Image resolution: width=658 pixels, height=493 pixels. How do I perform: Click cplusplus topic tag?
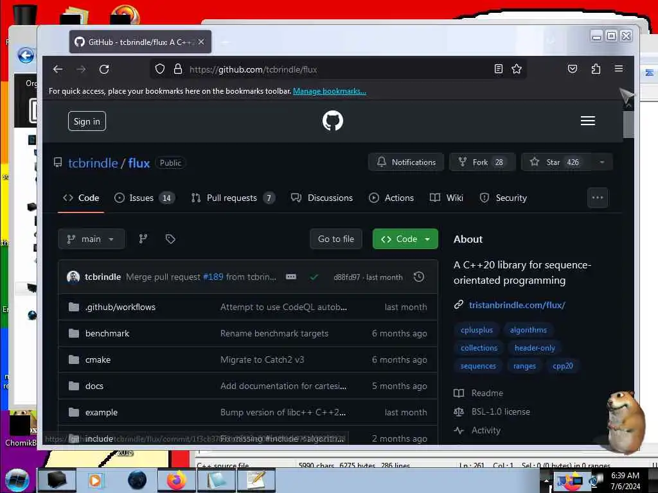coord(477,330)
